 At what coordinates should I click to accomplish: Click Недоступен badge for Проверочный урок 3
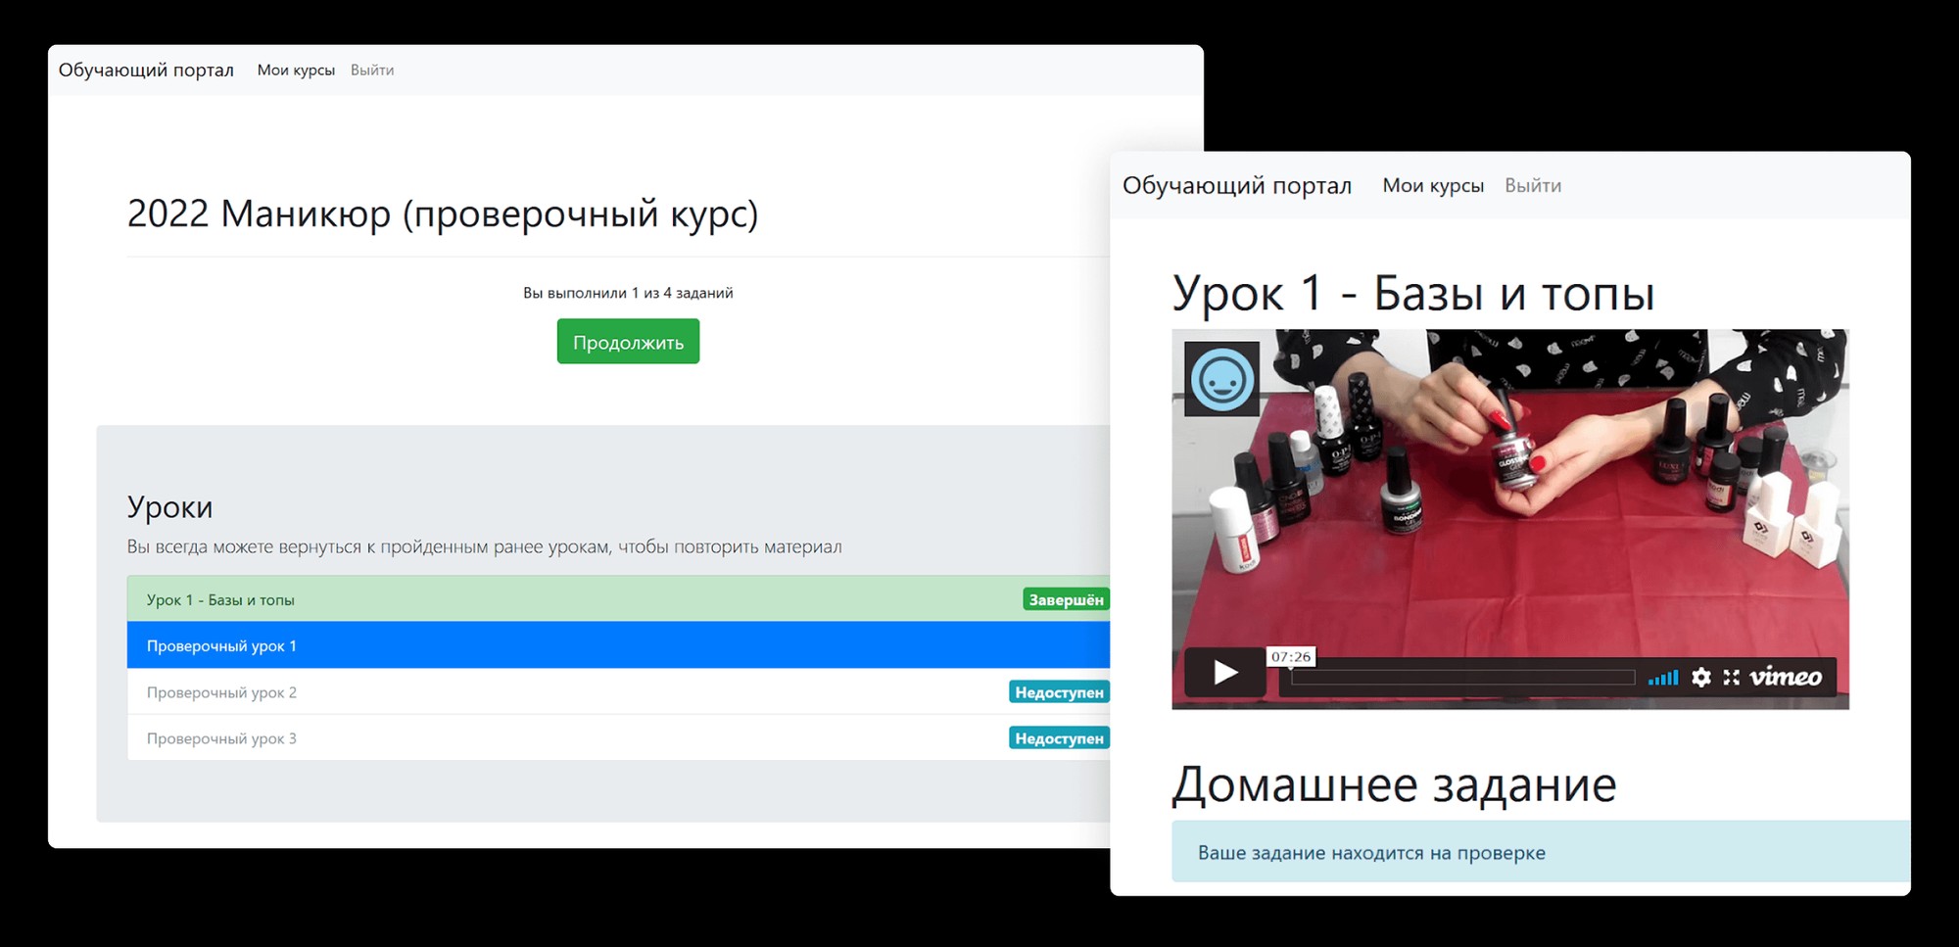tap(1059, 738)
